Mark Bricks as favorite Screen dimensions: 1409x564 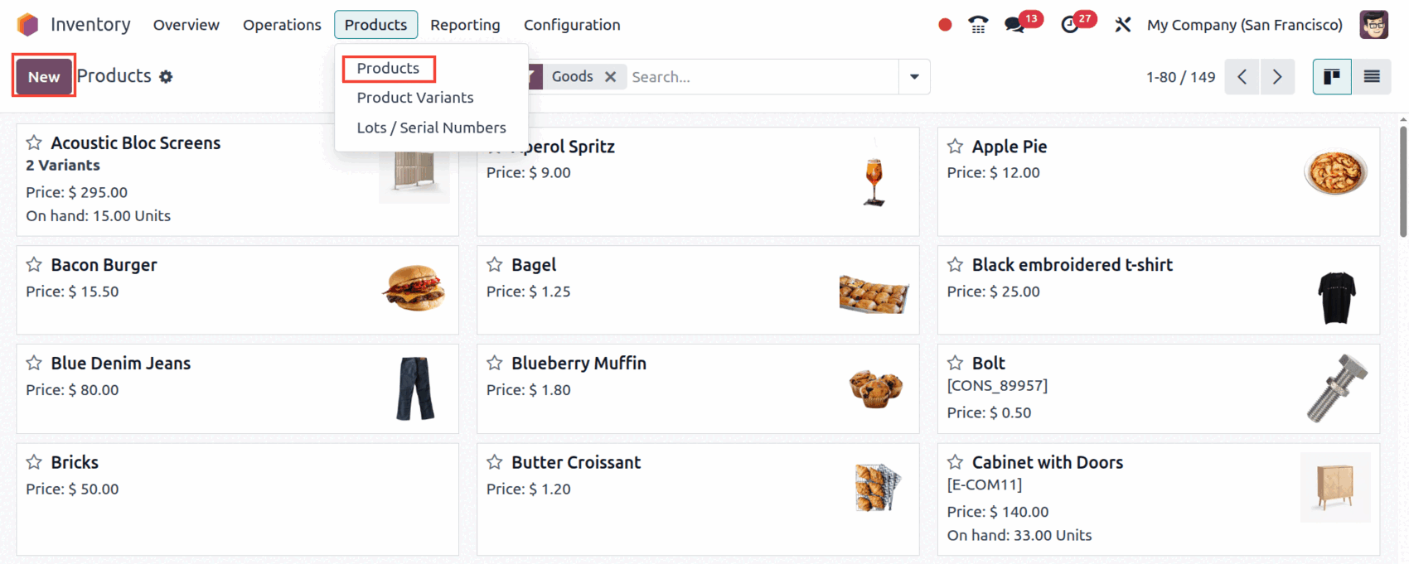pyautogui.click(x=34, y=462)
